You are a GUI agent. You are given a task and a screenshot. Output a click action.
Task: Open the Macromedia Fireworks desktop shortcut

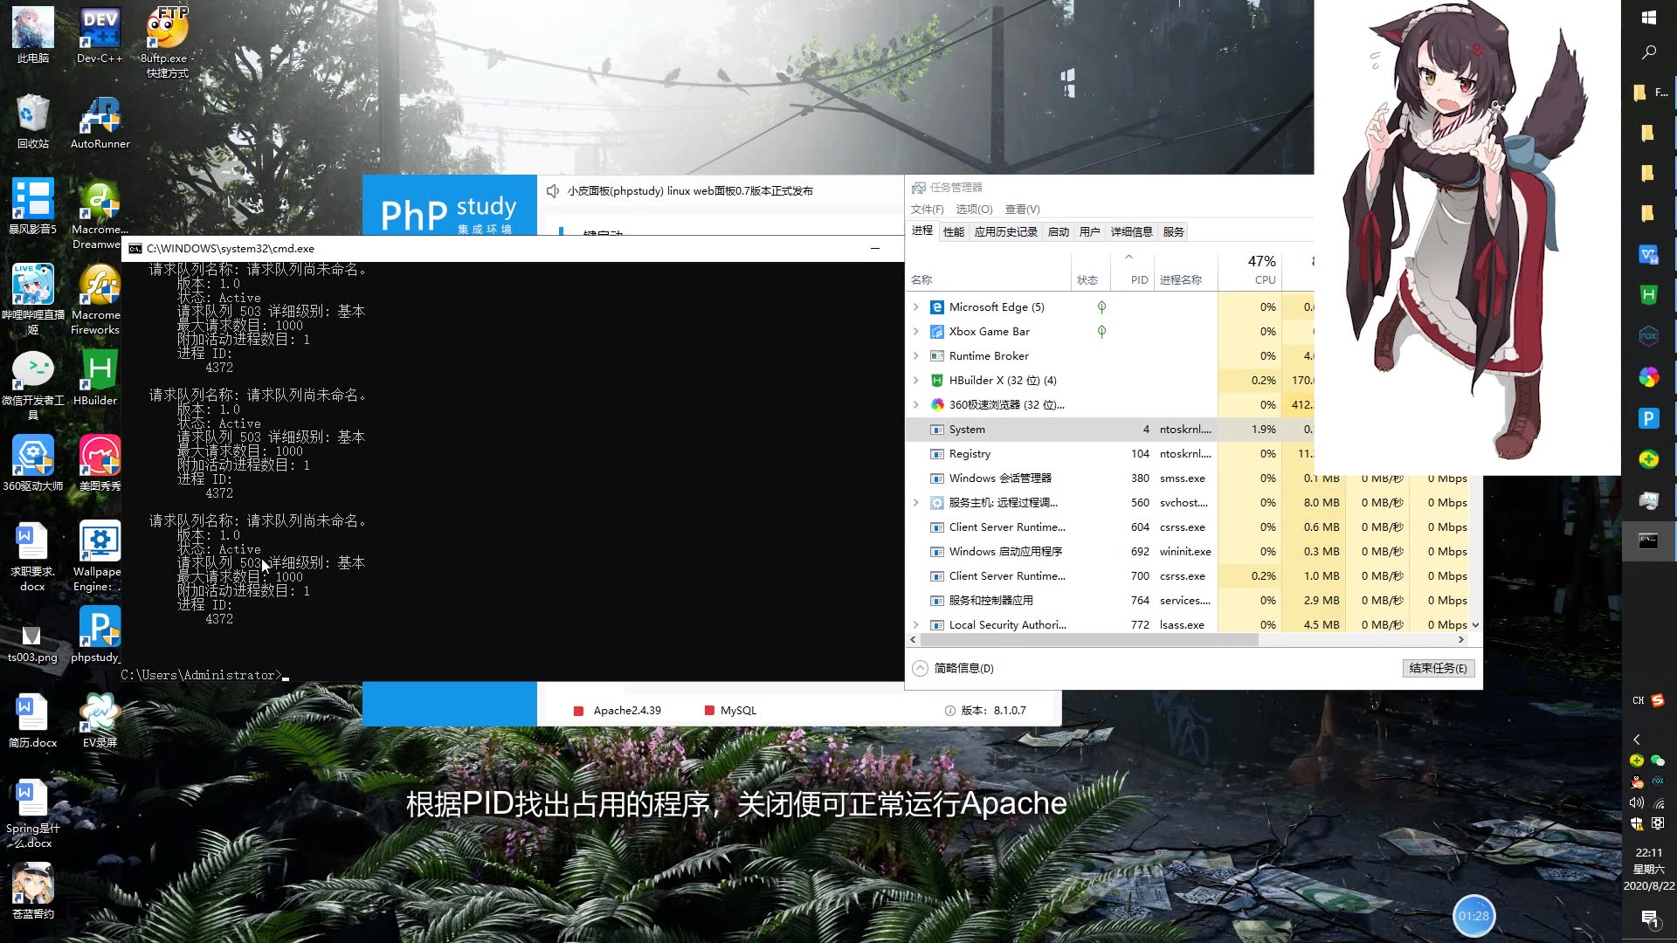coord(96,299)
